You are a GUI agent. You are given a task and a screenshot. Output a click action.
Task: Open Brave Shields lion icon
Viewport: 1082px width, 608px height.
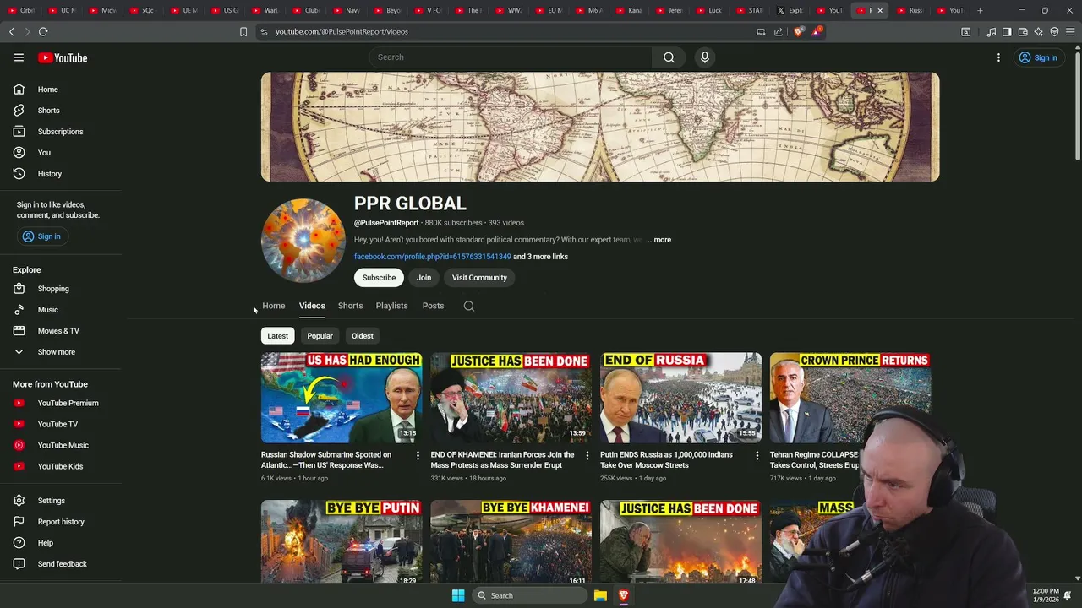[799, 31]
